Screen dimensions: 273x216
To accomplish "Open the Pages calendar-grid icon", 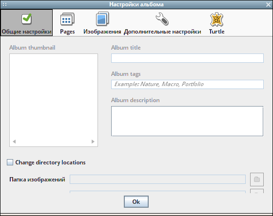I will point(67,19).
